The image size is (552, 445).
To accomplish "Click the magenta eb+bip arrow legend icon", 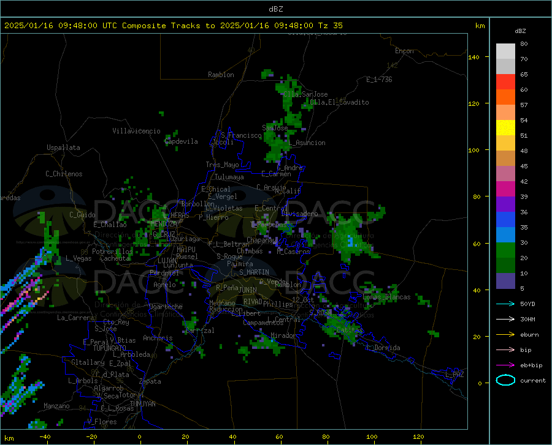I will [505, 365].
